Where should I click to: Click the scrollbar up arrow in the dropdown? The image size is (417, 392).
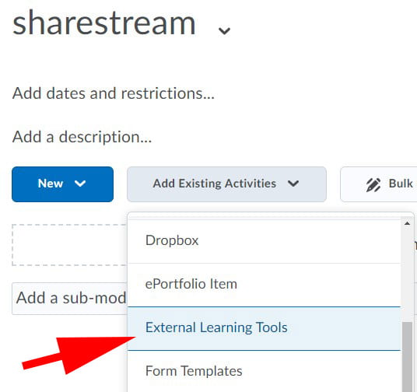[407, 223]
